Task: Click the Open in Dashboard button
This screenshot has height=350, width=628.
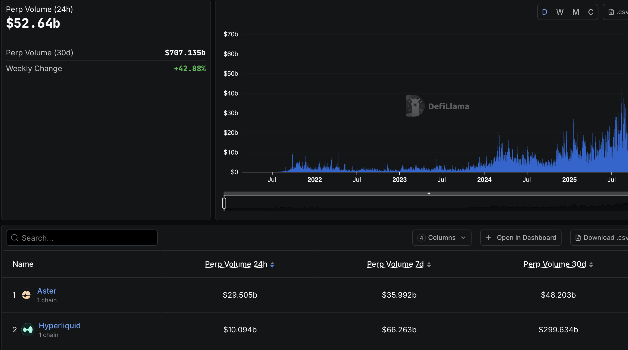Action: pyautogui.click(x=521, y=238)
